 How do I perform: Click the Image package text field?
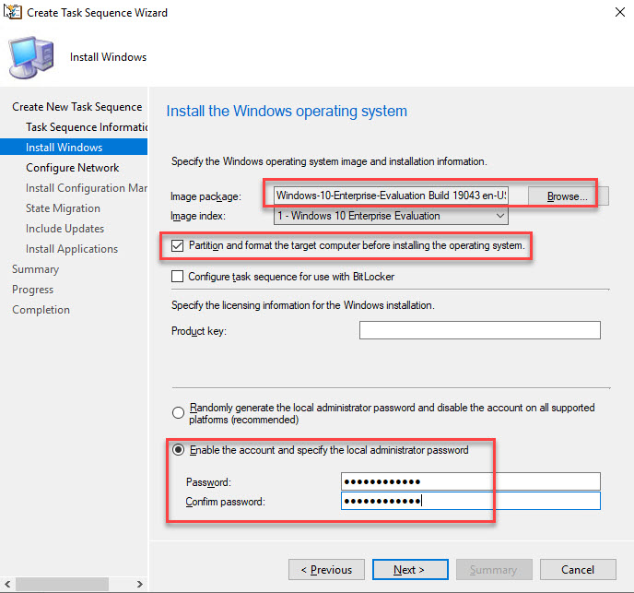[x=391, y=196]
